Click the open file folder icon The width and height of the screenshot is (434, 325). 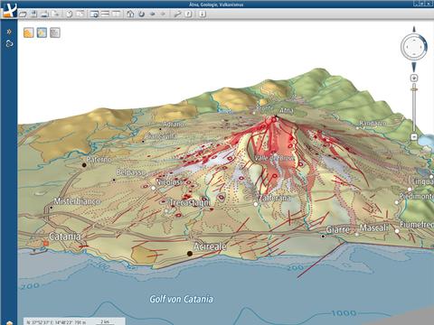23,14
